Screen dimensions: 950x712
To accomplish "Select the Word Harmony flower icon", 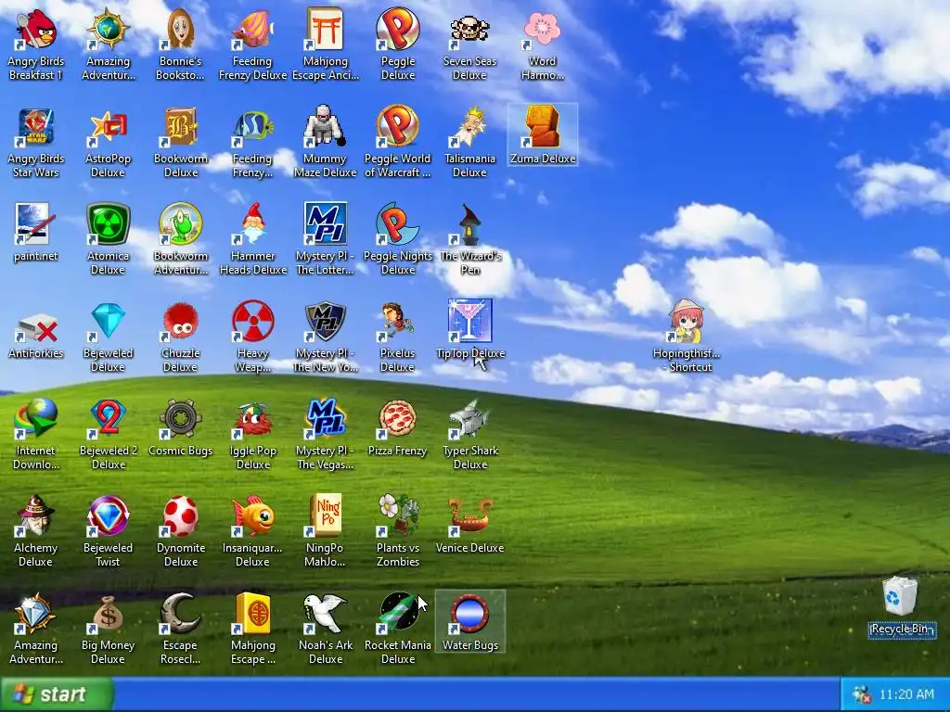I will 542,30.
